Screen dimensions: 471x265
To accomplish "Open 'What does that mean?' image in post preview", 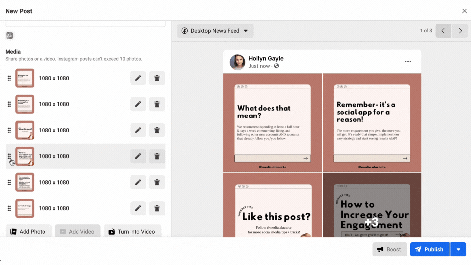I will 272,123.
